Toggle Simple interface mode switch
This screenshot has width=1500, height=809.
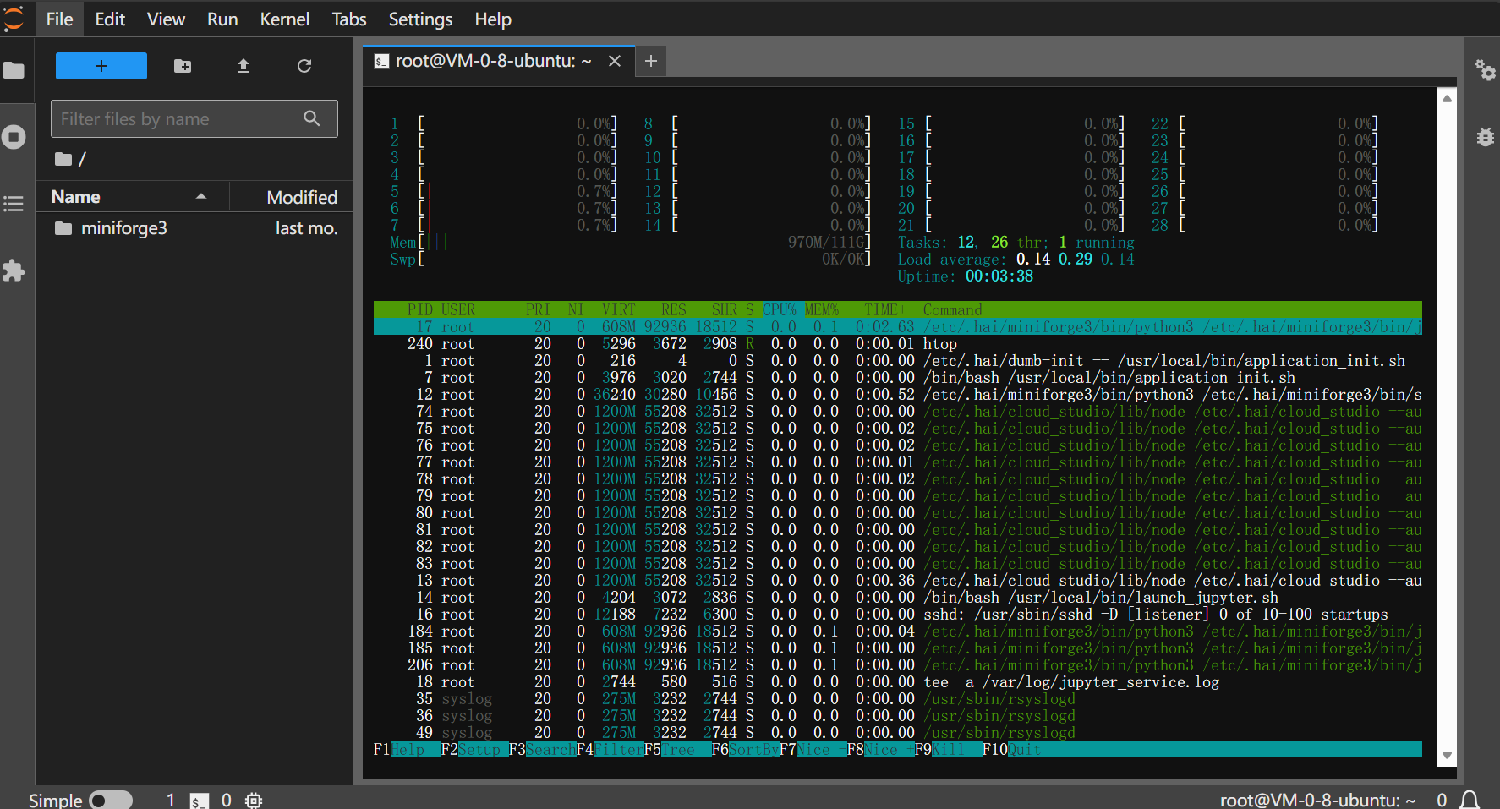(x=111, y=800)
